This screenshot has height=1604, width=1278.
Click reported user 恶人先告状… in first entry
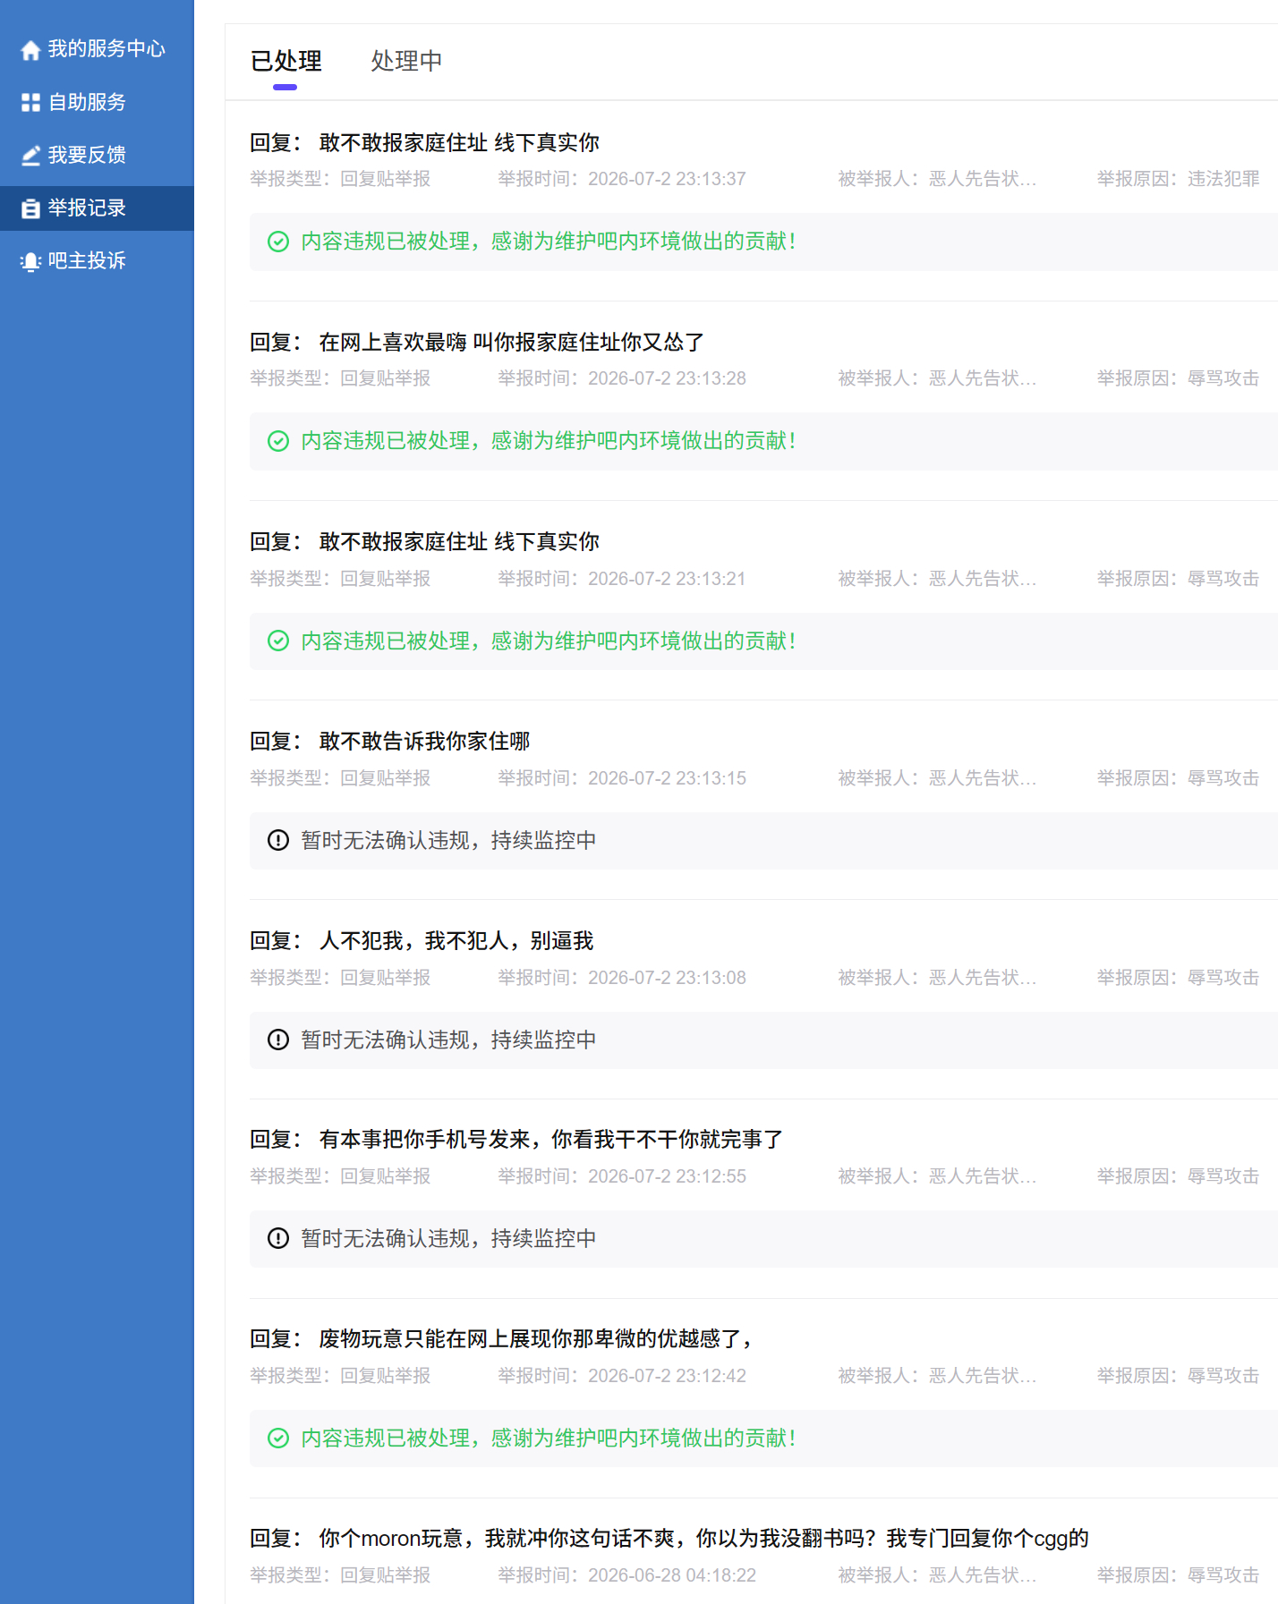(x=982, y=179)
